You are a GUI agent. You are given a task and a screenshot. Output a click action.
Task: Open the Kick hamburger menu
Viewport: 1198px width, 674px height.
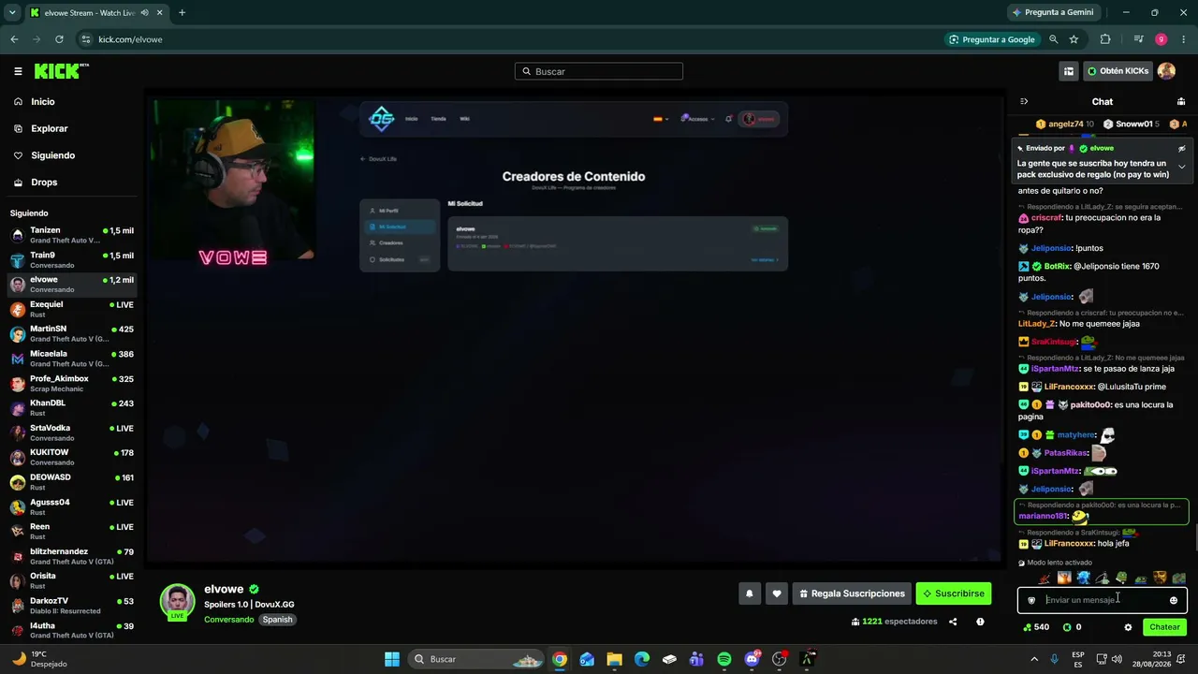[x=18, y=71]
